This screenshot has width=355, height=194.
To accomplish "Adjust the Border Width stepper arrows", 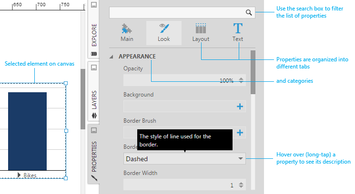I will [241, 185].
